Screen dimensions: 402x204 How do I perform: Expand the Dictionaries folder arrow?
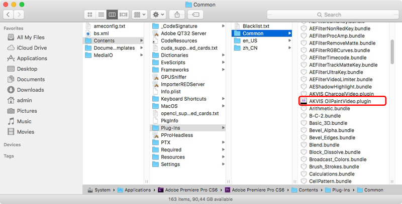[x=223, y=55]
